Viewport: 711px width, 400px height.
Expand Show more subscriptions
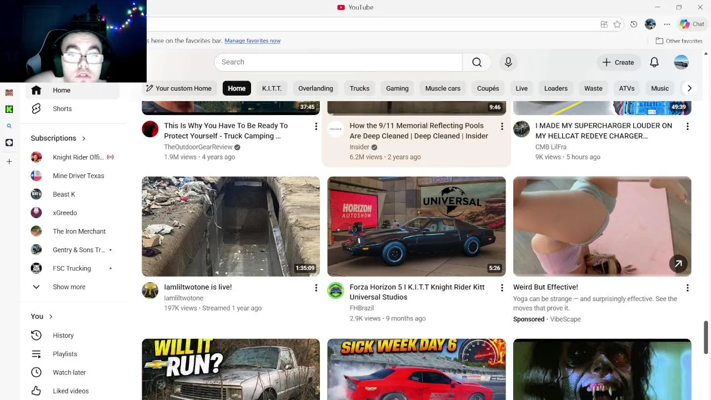pyautogui.click(x=69, y=287)
